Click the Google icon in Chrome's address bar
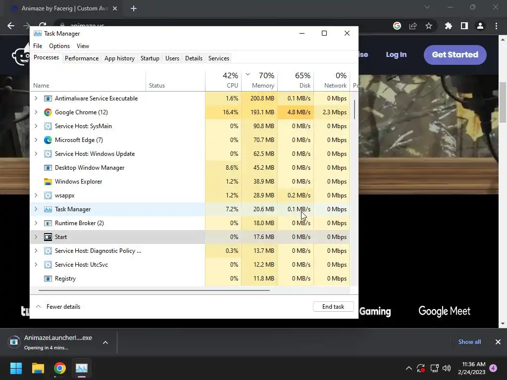The height and width of the screenshot is (380, 507). [397, 26]
